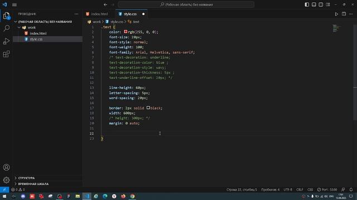Click the .text breadcrumb

(x=136, y=22)
